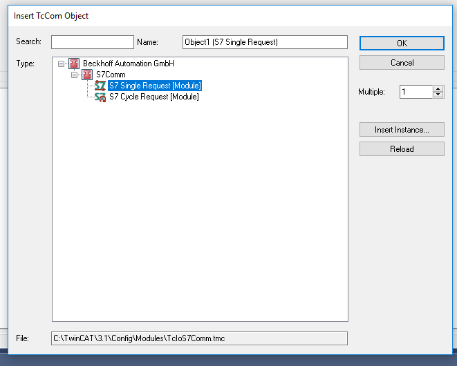This screenshot has height=366, width=457.
Task: Collapse the S7Comm tree node
Action: click(x=74, y=75)
